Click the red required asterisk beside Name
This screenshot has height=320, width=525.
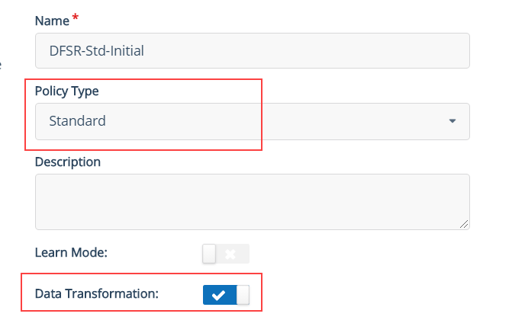[x=76, y=17]
